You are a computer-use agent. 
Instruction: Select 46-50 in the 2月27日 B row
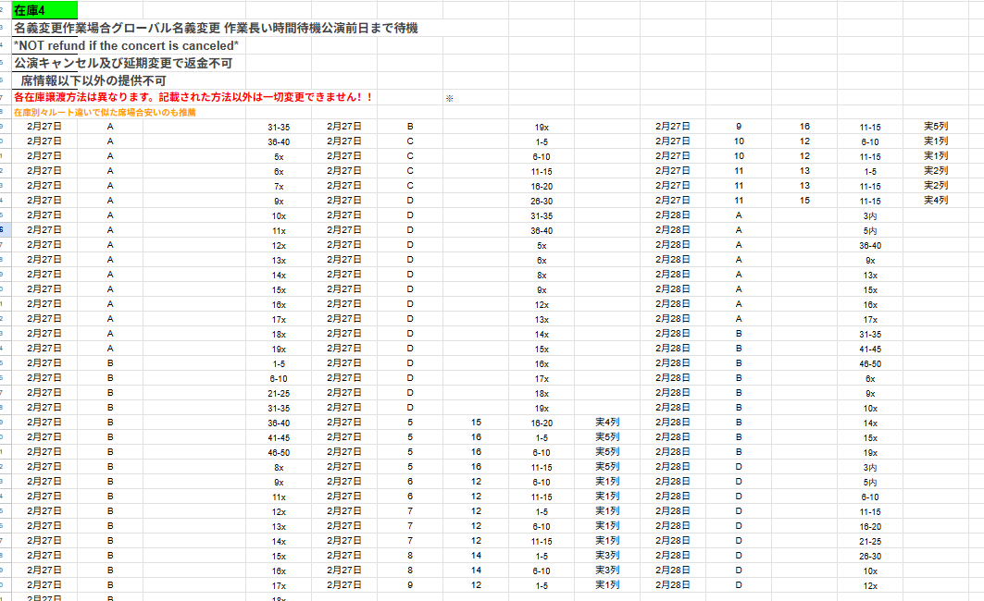(x=279, y=452)
